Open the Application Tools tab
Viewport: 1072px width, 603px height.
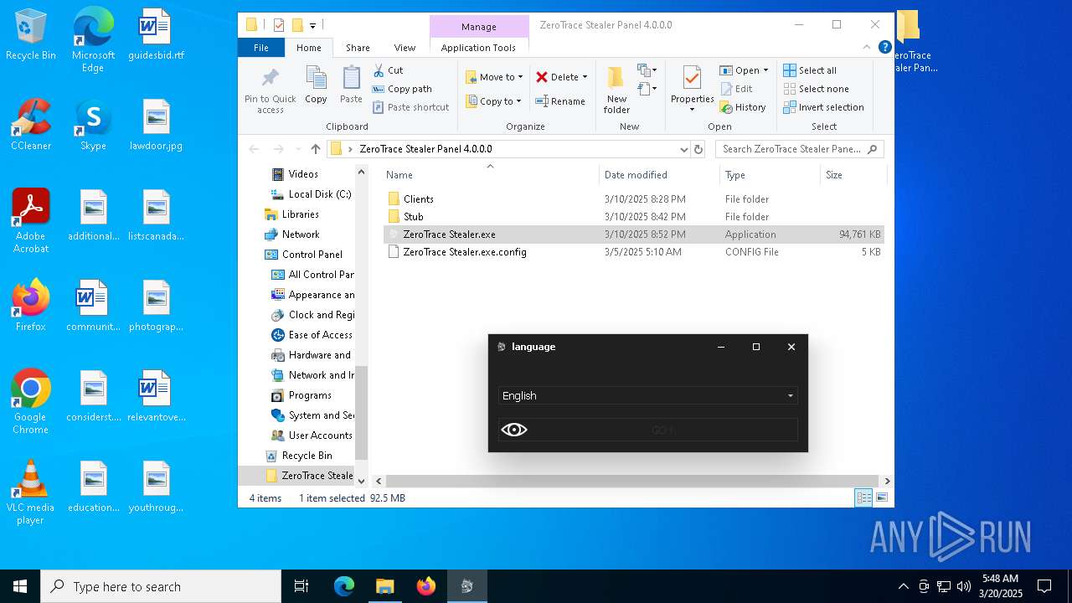tap(478, 48)
